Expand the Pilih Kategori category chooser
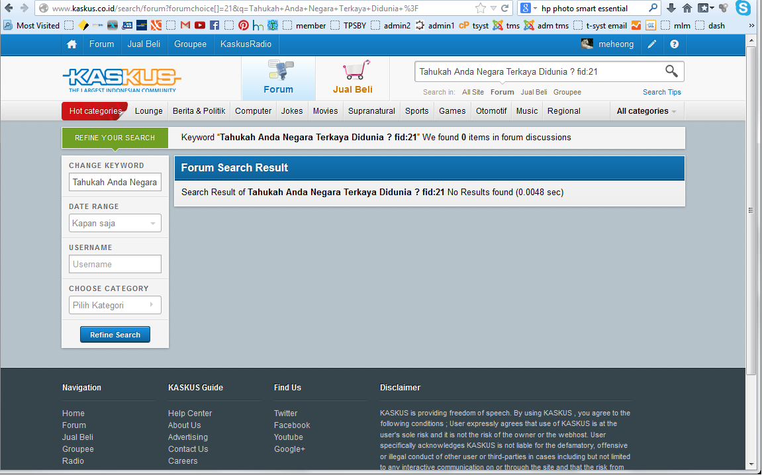This screenshot has width=762, height=475. 115,305
